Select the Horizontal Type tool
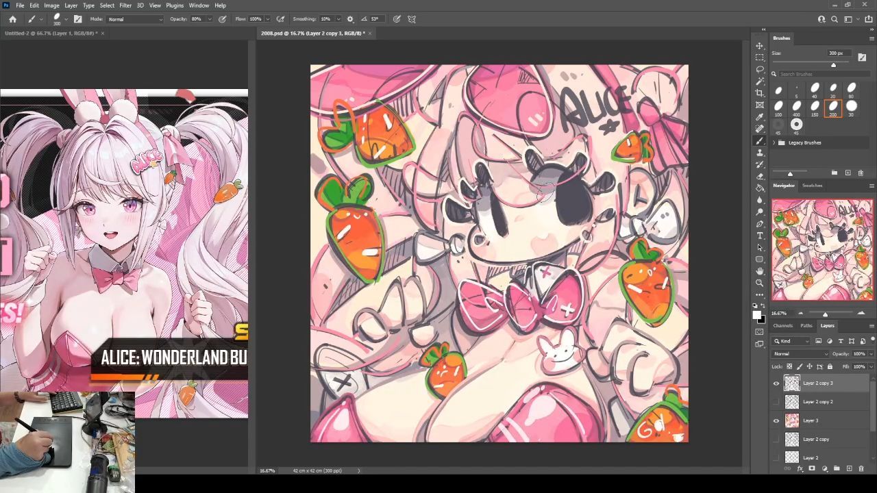Screen dimensions: 877x493 [x=759, y=236]
